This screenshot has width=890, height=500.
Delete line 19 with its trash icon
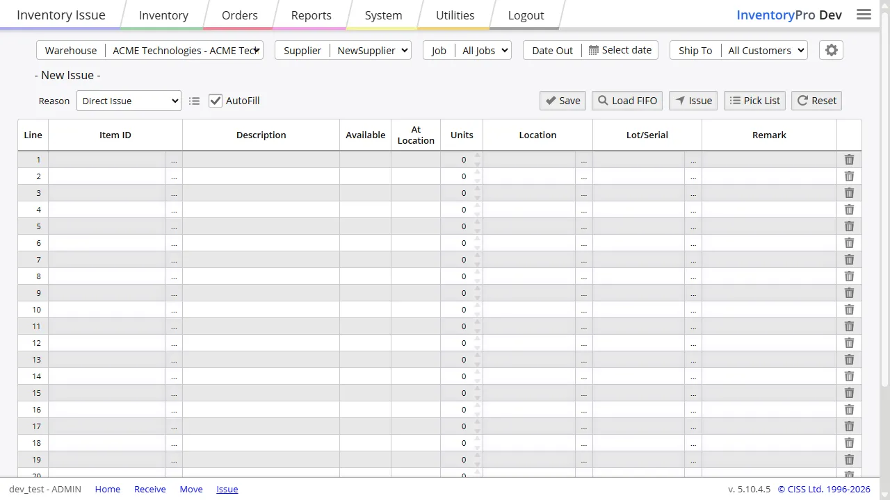click(849, 460)
